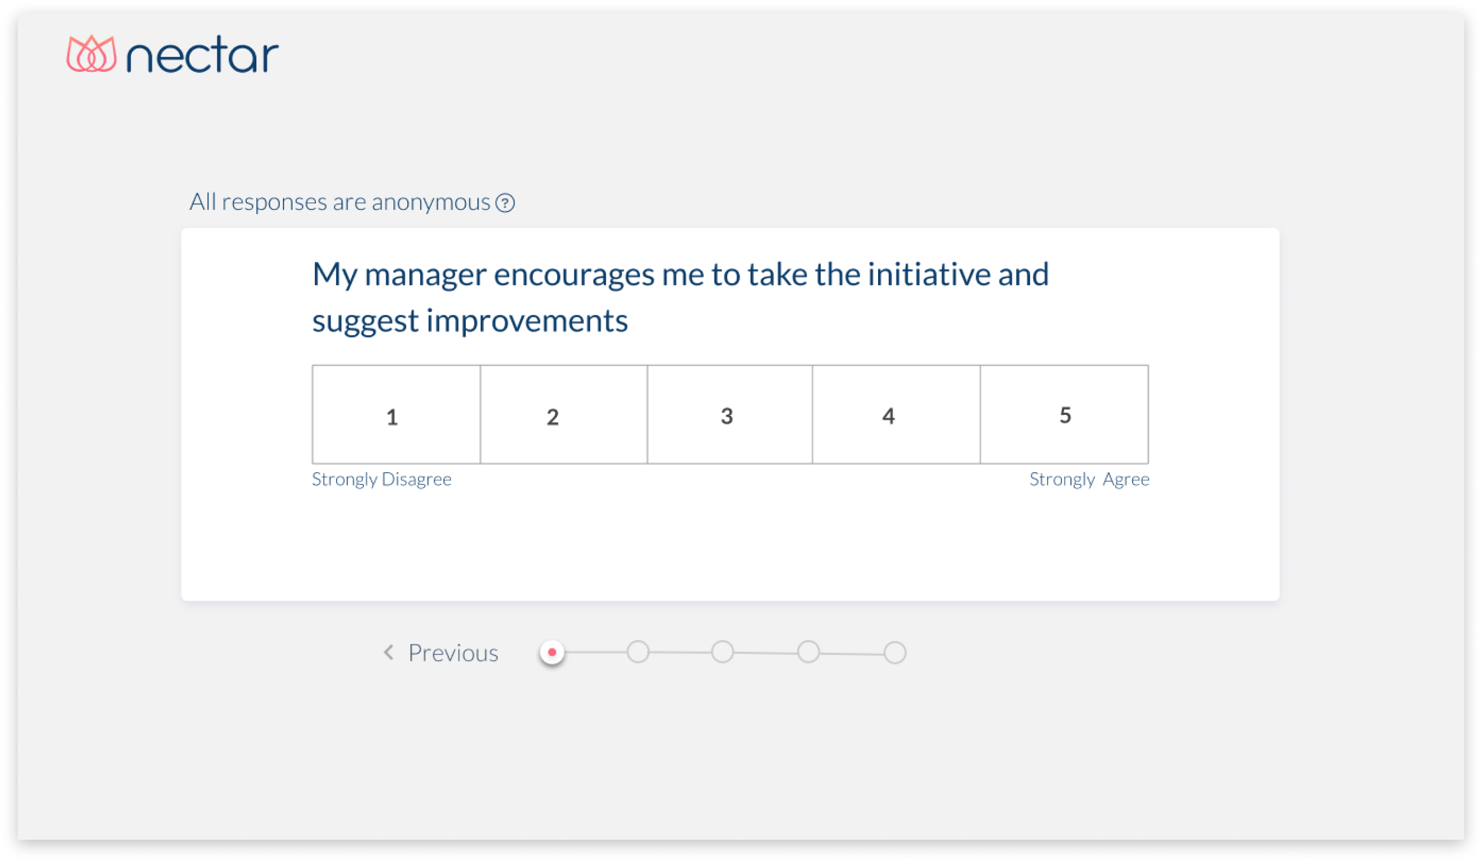The image size is (1482, 862).
Task: Choose rating 5 on the scale
Action: click(1064, 415)
